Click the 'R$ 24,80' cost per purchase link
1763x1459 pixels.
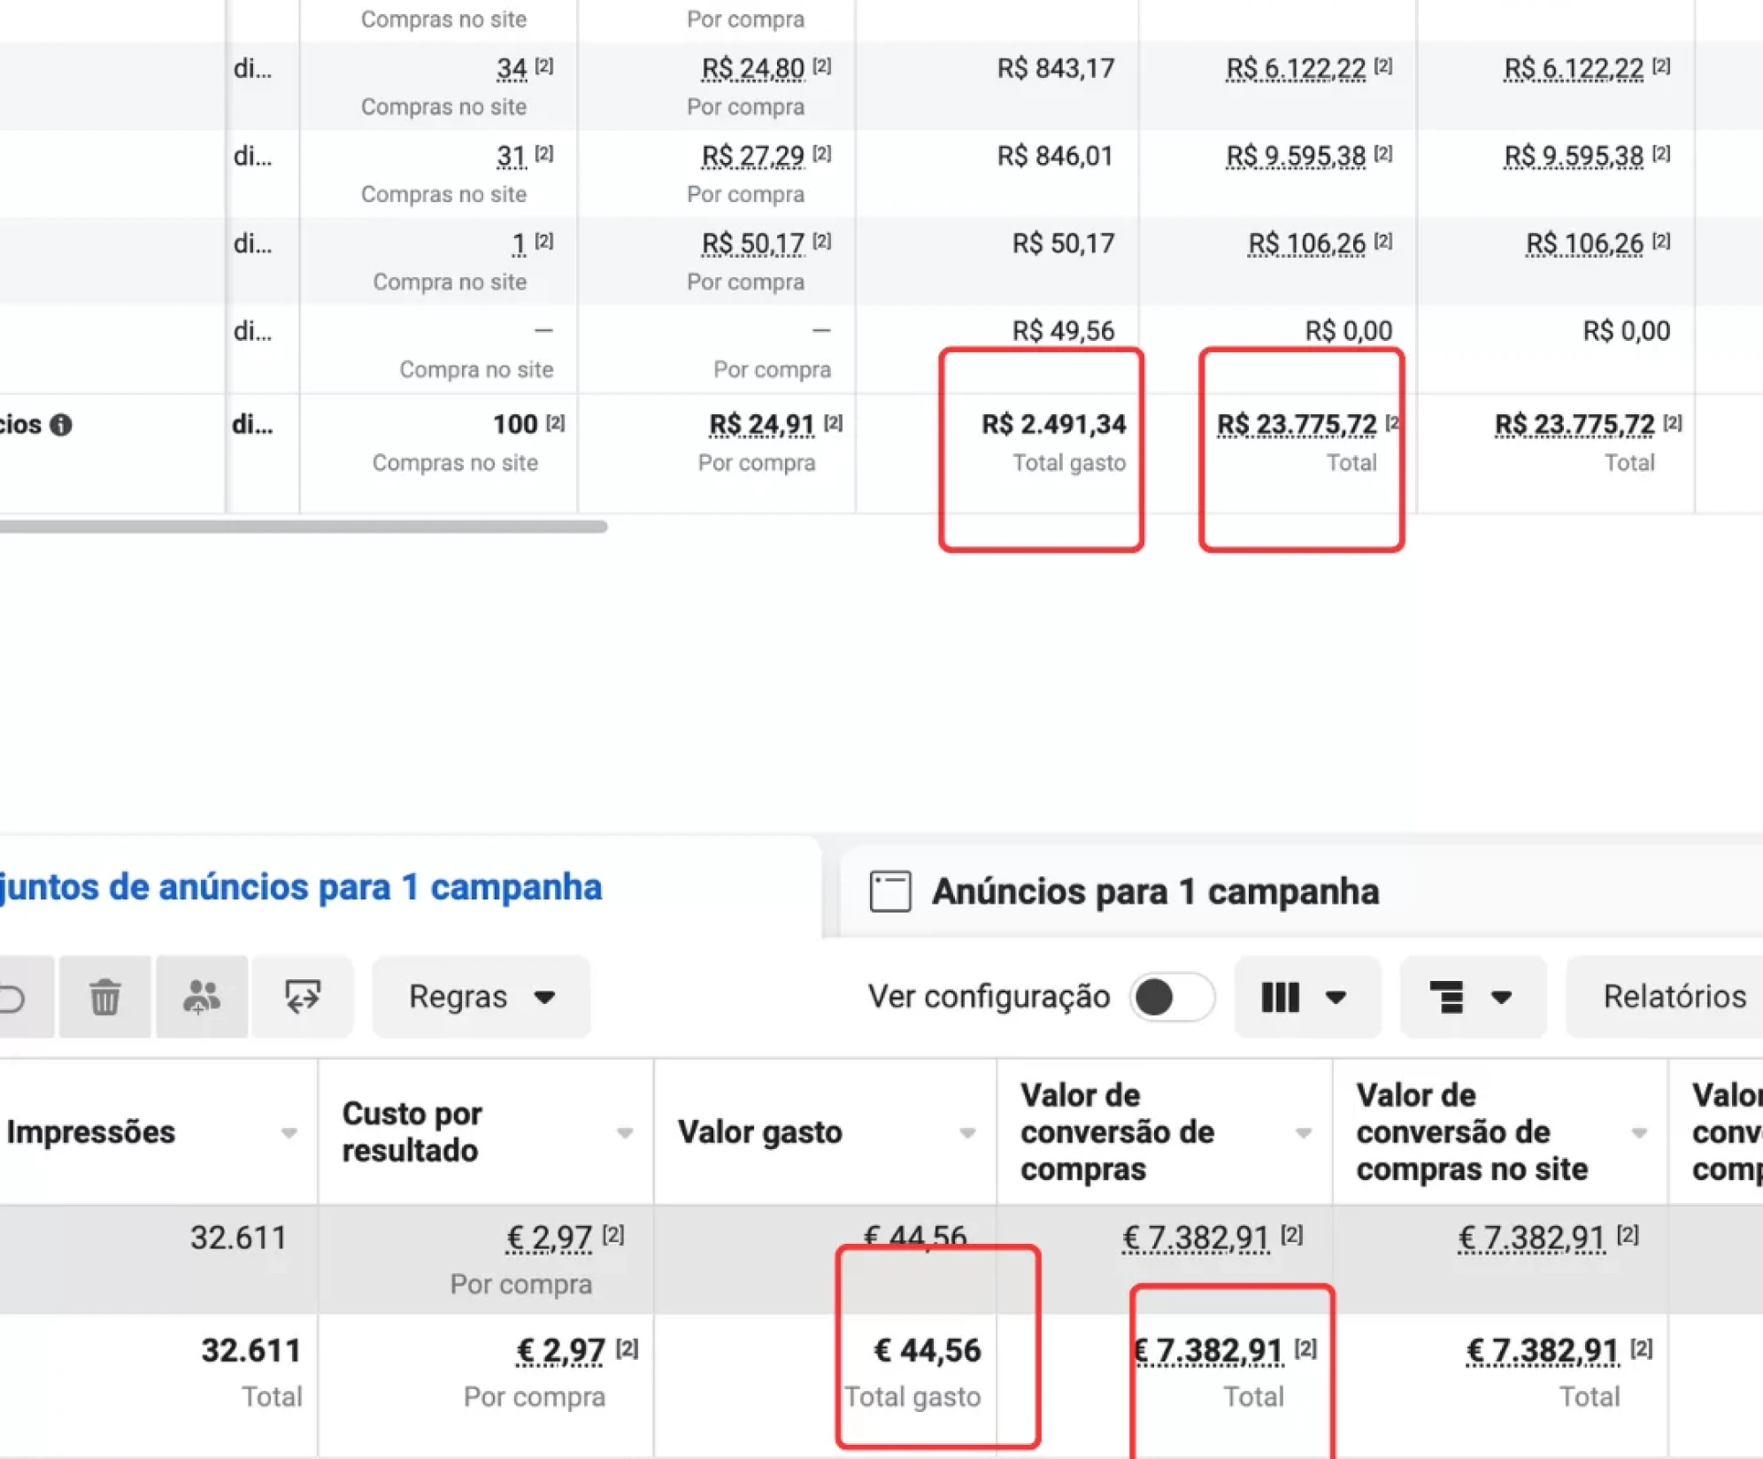point(753,68)
